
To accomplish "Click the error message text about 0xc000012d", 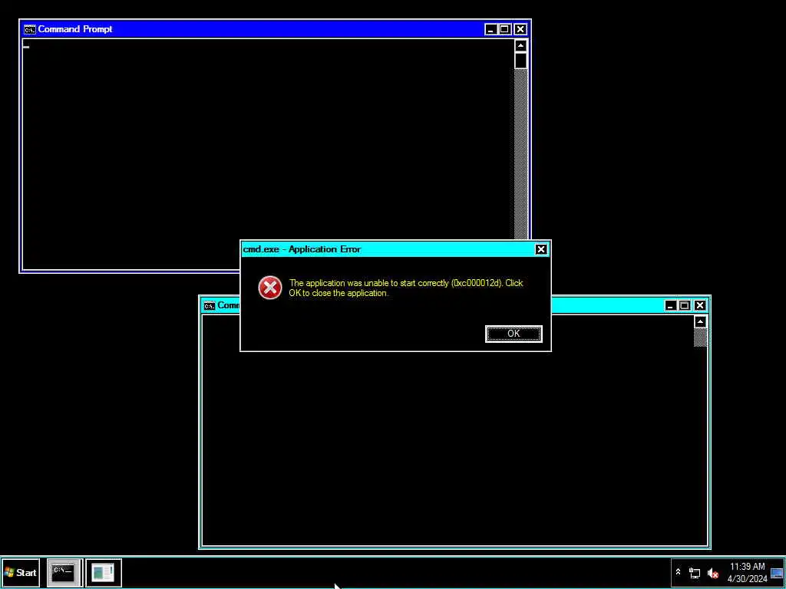I will [406, 288].
